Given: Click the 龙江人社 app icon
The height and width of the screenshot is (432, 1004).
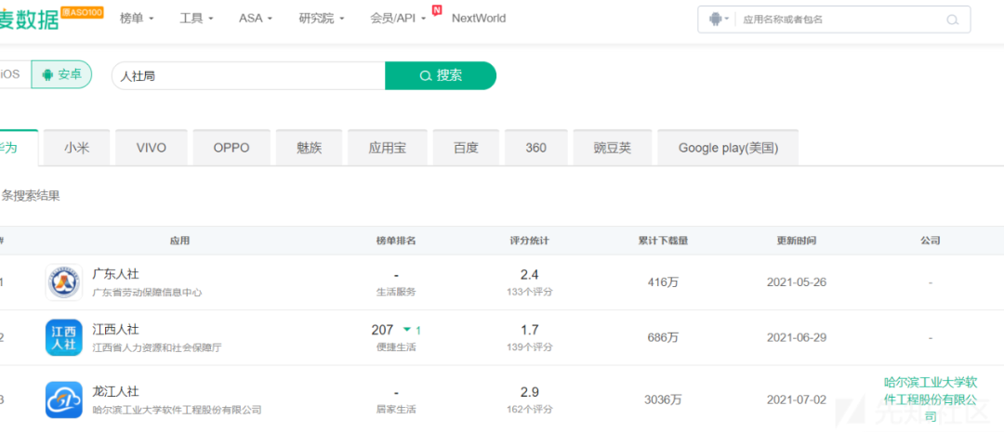Looking at the screenshot, I should (x=64, y=399).
